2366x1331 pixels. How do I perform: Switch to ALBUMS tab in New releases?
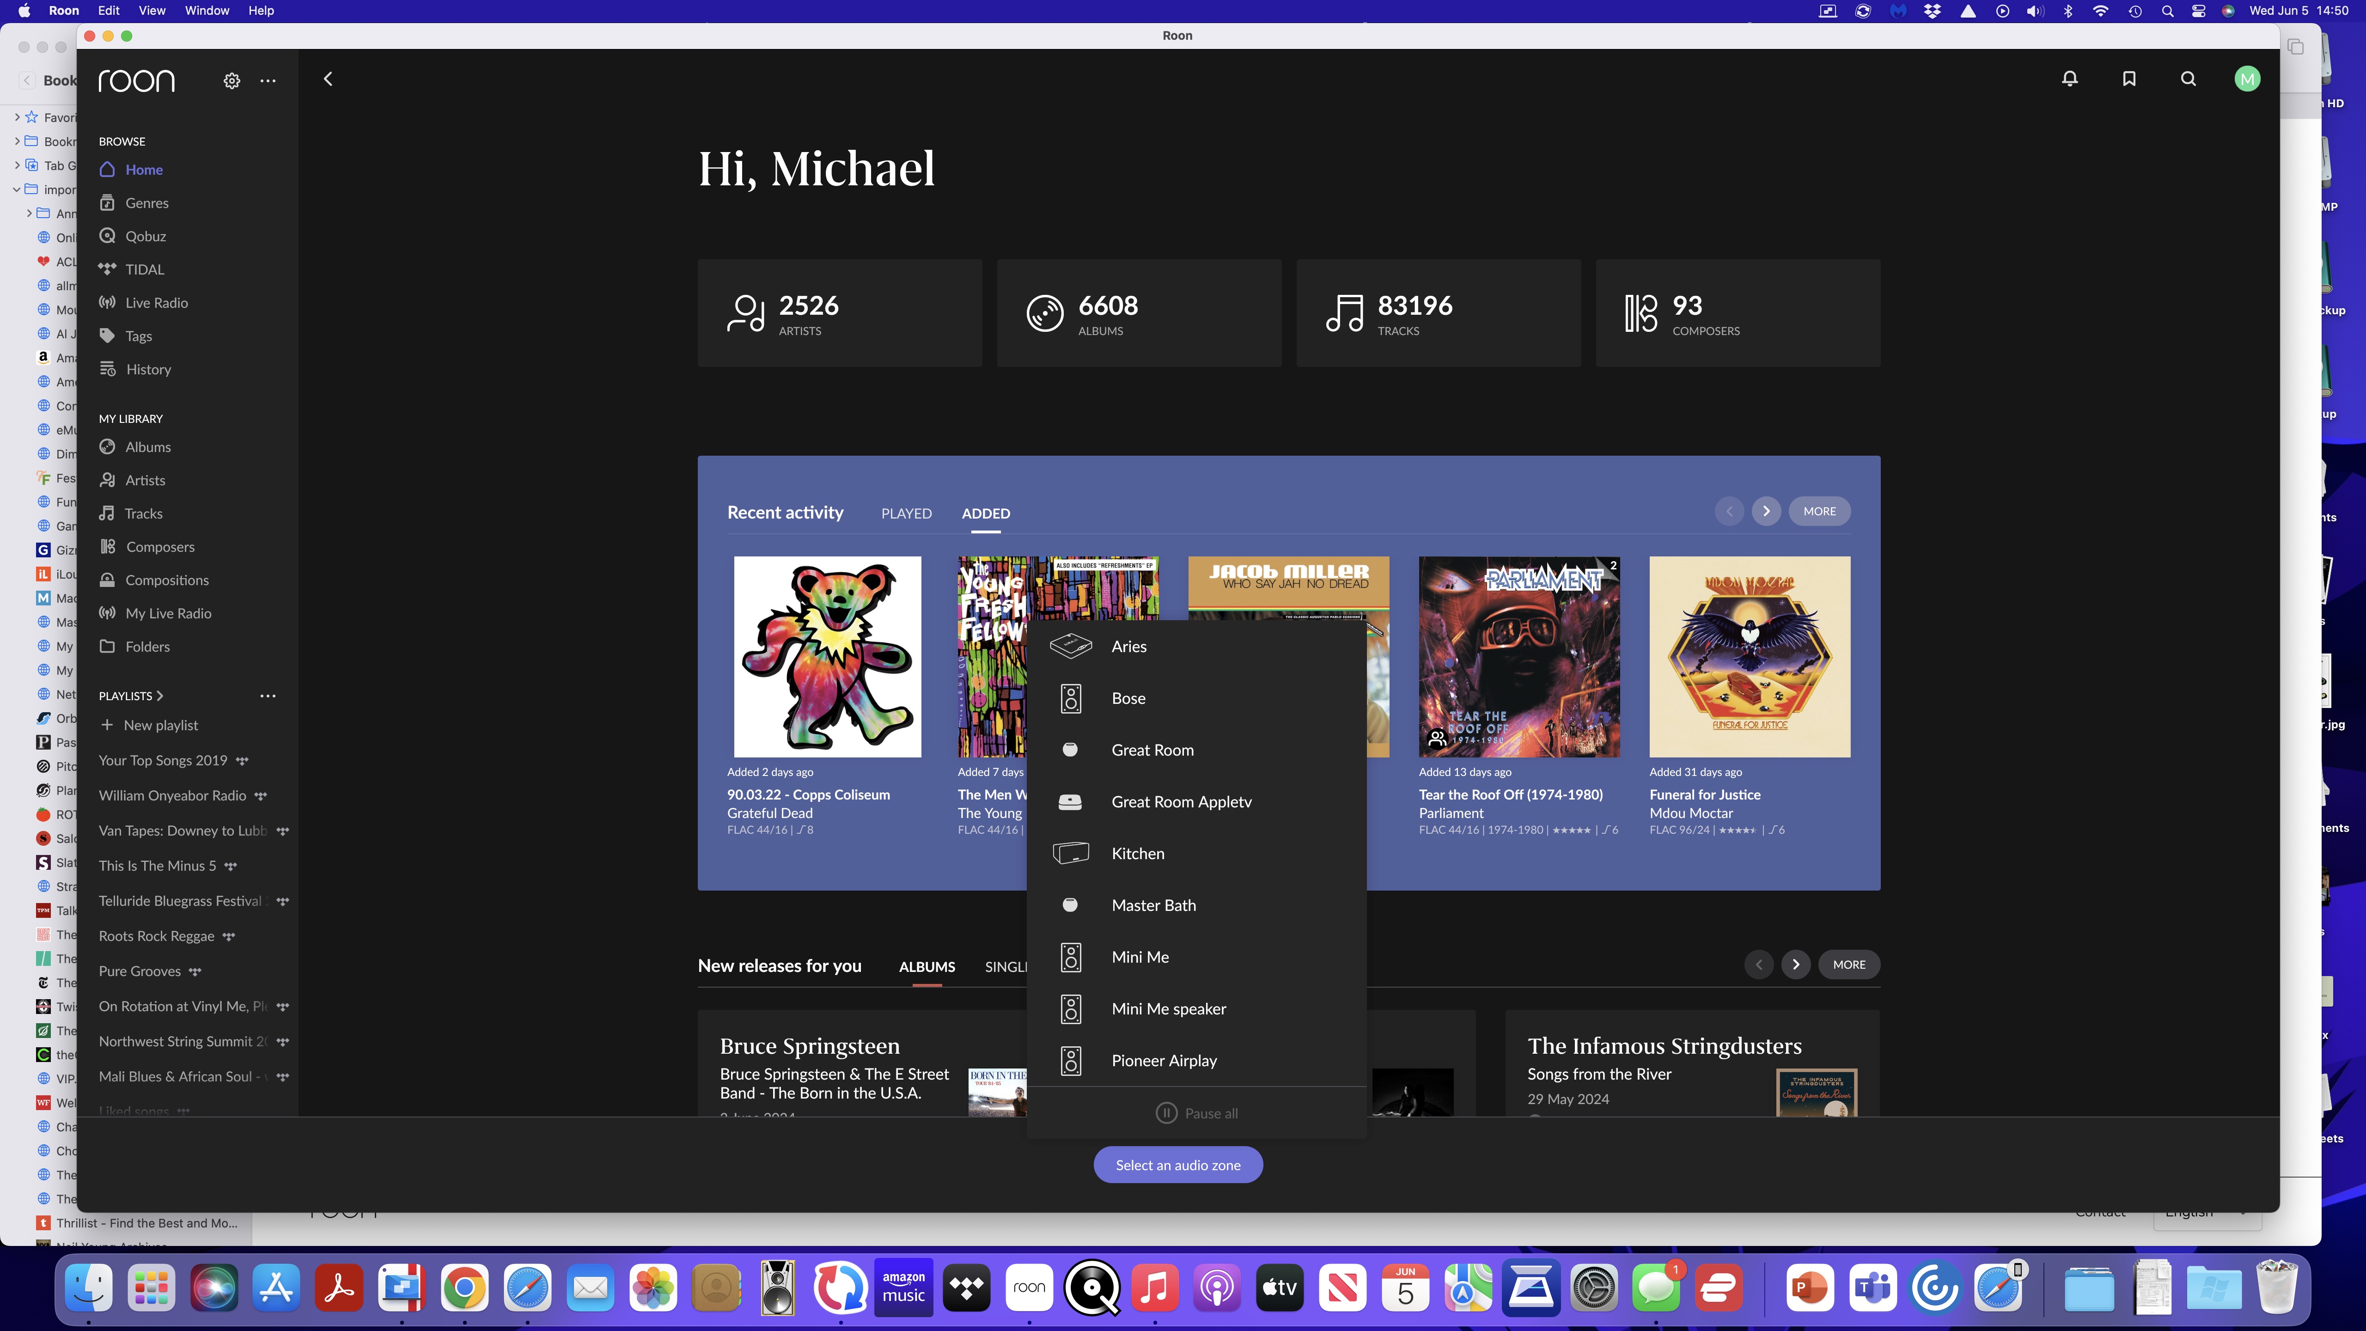pos(927,966)
